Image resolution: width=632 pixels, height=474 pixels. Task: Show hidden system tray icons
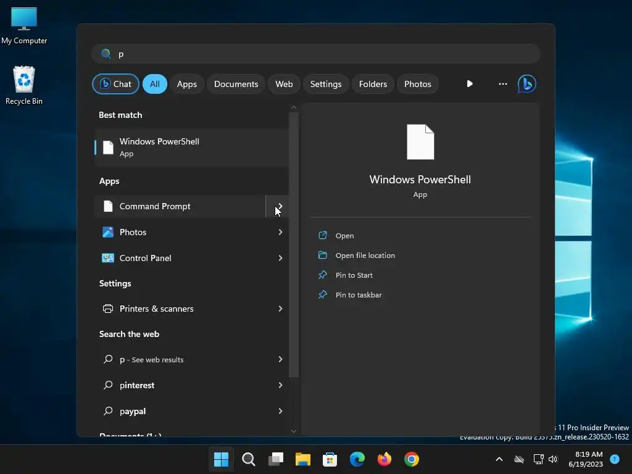tap(499, 459)
